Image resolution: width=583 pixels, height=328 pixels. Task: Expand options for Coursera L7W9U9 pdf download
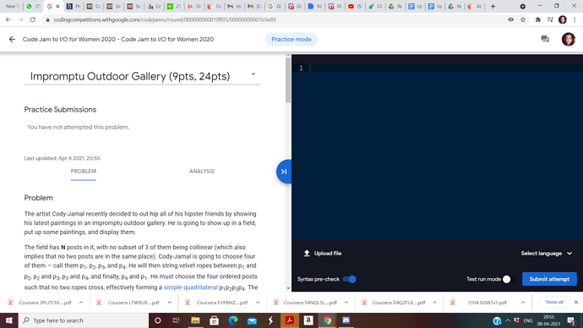point(169,303)
